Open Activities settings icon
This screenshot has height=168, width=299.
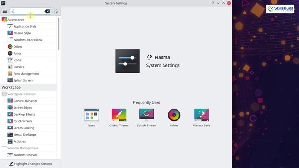[10, 141]
